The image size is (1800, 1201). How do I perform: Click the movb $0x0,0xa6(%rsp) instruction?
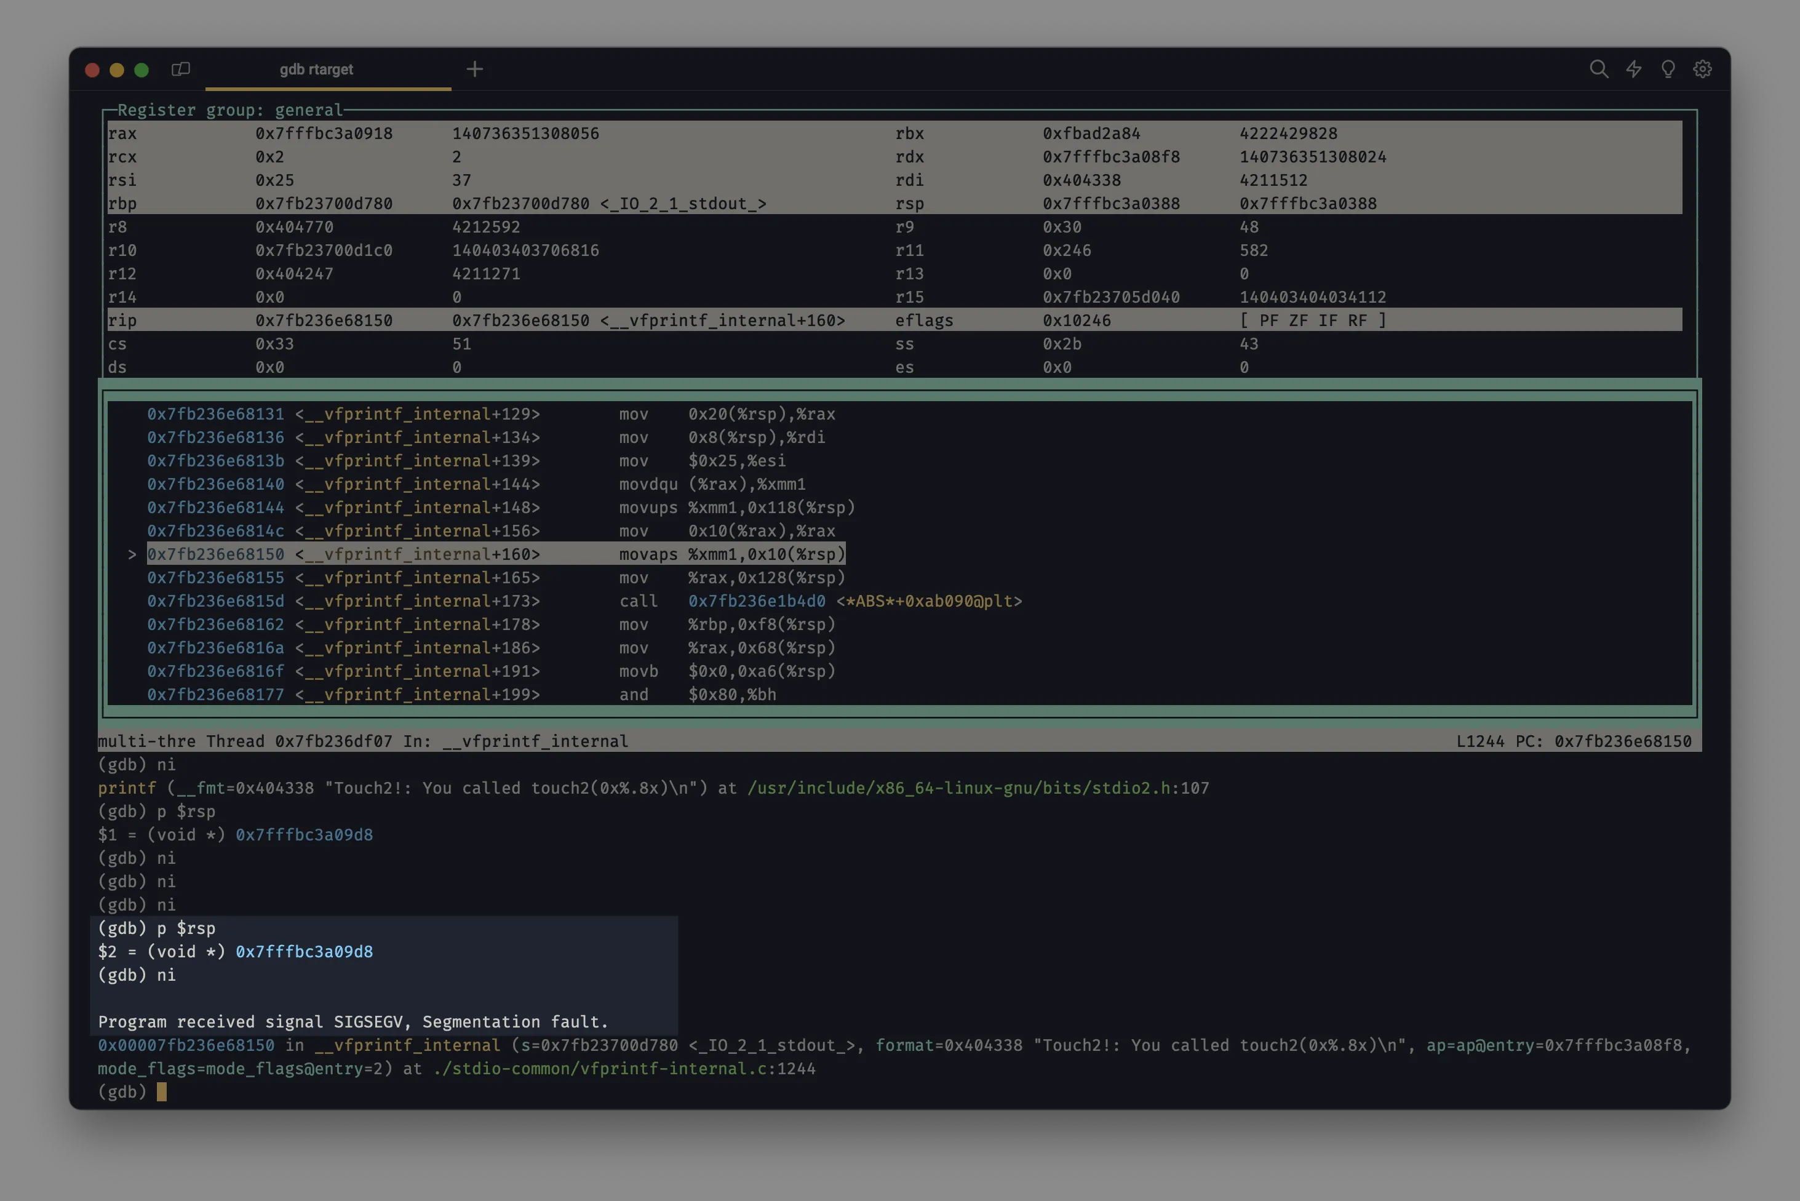(x=727, y=671)
